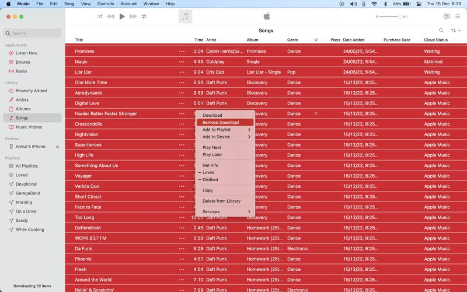Viewport: 467px width, 292px height.
Task: Open Control Center in menu bar
Action: (419, 4)
